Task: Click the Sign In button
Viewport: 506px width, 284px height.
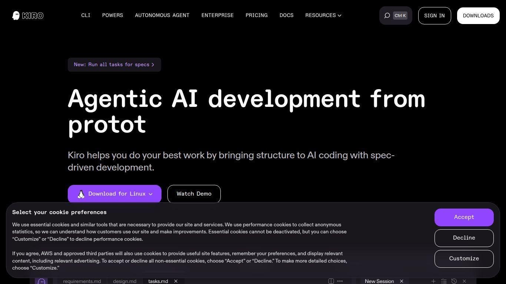Action: 434,16
